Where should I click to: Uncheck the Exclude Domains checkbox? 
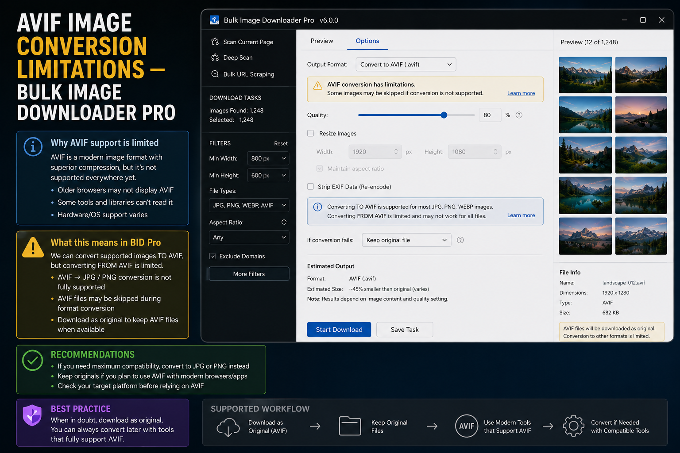pyautogui.click(x=212, y=256)
